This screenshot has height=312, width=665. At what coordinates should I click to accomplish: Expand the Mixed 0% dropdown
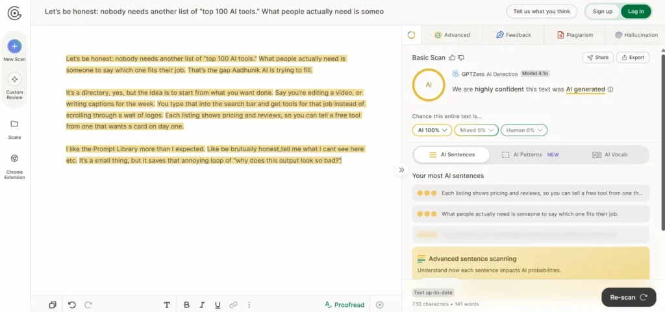coord(476,130)
